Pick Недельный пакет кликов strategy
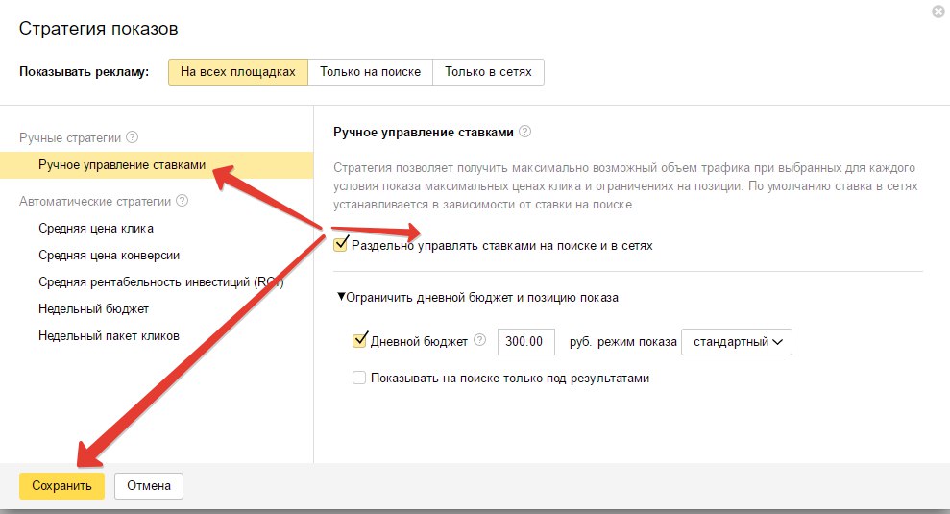The height and width of the screenshot is (514, 950). (109, 335)
